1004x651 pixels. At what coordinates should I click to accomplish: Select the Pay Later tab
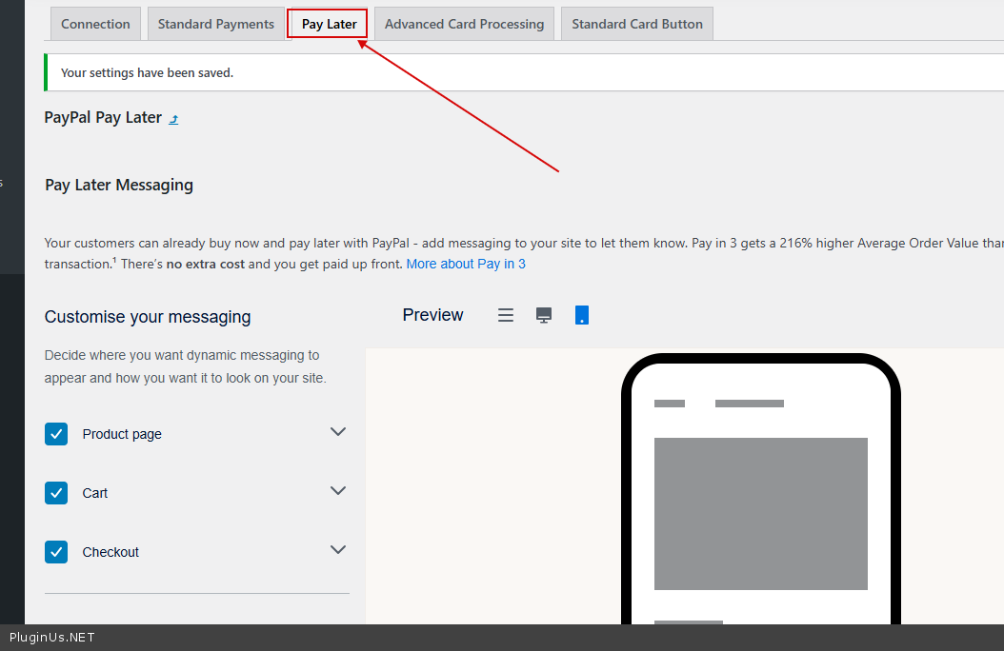pyautogui.click(x=329, y=24)
